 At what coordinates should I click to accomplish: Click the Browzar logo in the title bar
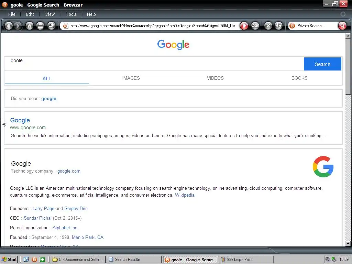(5, 4)
